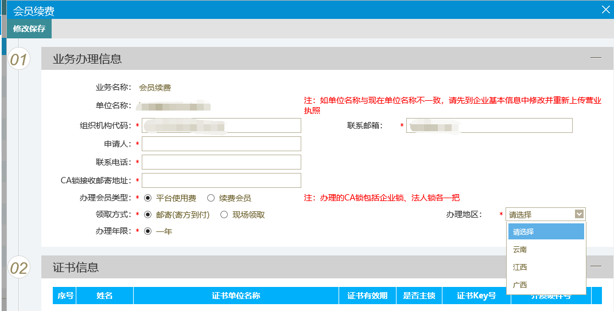Image resolution: width=614 pixels, height=311 pixels.
Task: Select the 请选择 placeholder option
Action: pos(546,232)
